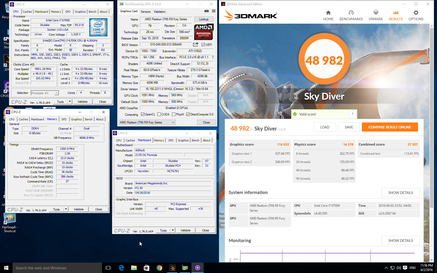Select SPD tab in CPU-Z Memory window

point(64,119)
